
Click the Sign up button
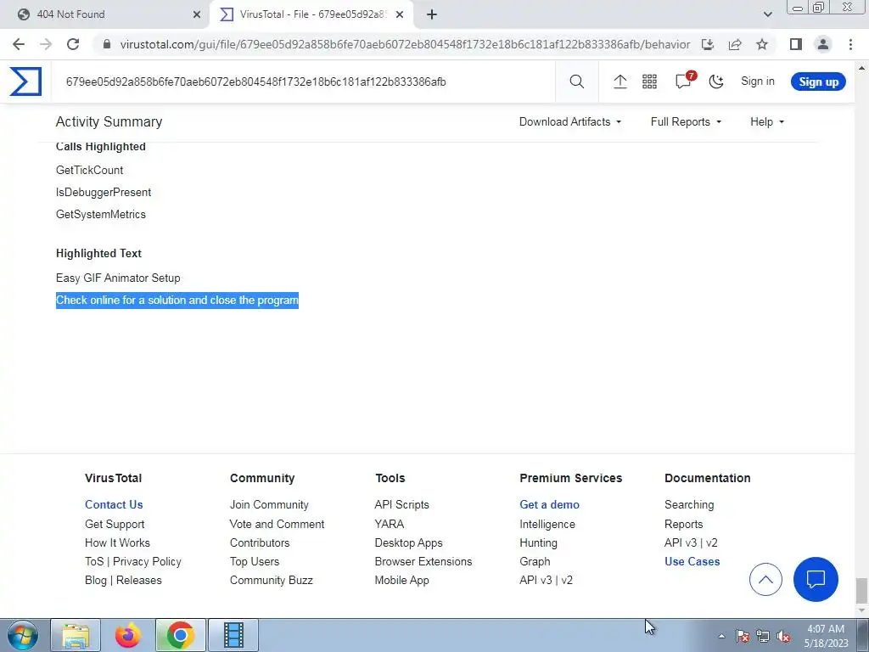point(818,81)
